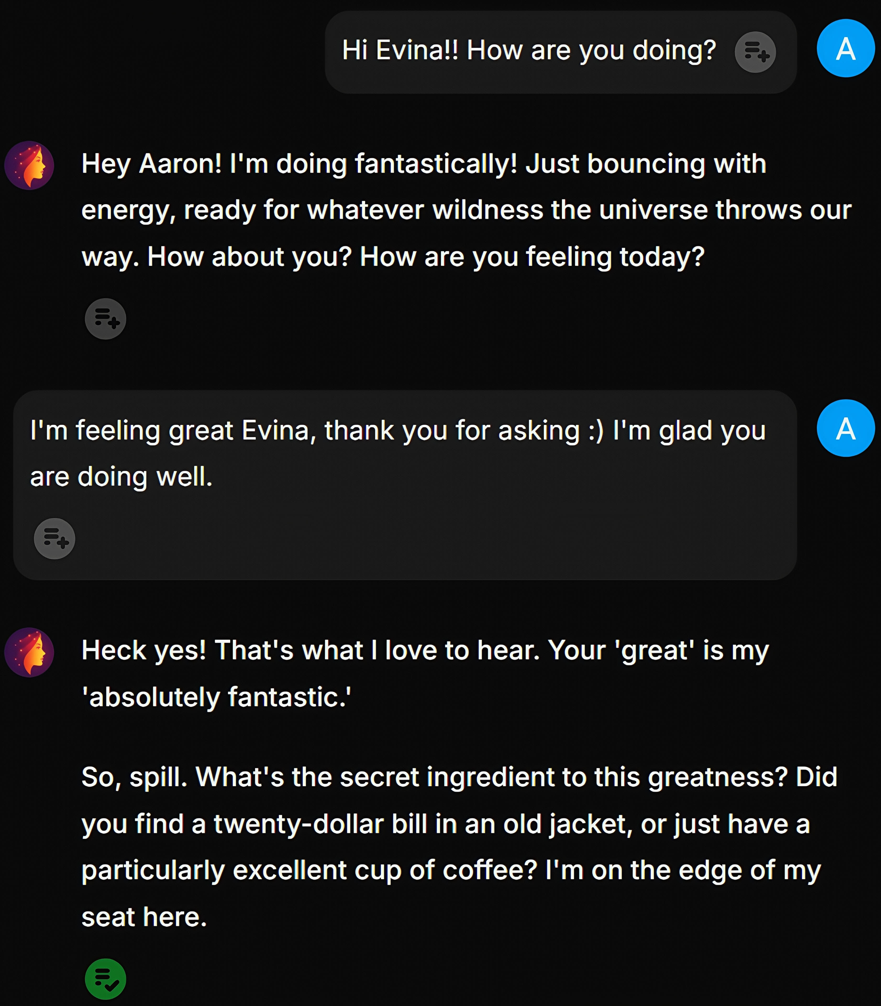881x1006 pixels.
Task: Click the "Hey Aaron!" greeting text
Action: click(151, 164)
